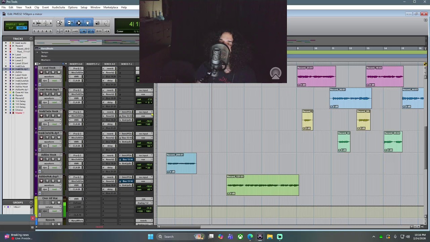Select the Zoomer tool
Viewport: 430px width, 242px height.
point(59,23)
